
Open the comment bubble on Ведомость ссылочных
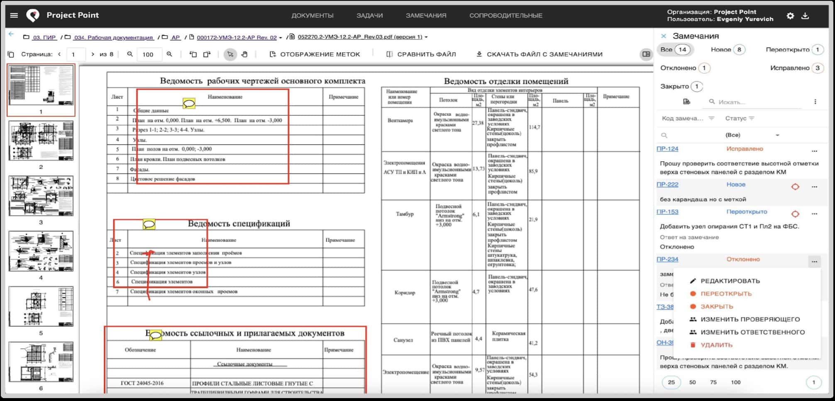click(156, 335)
